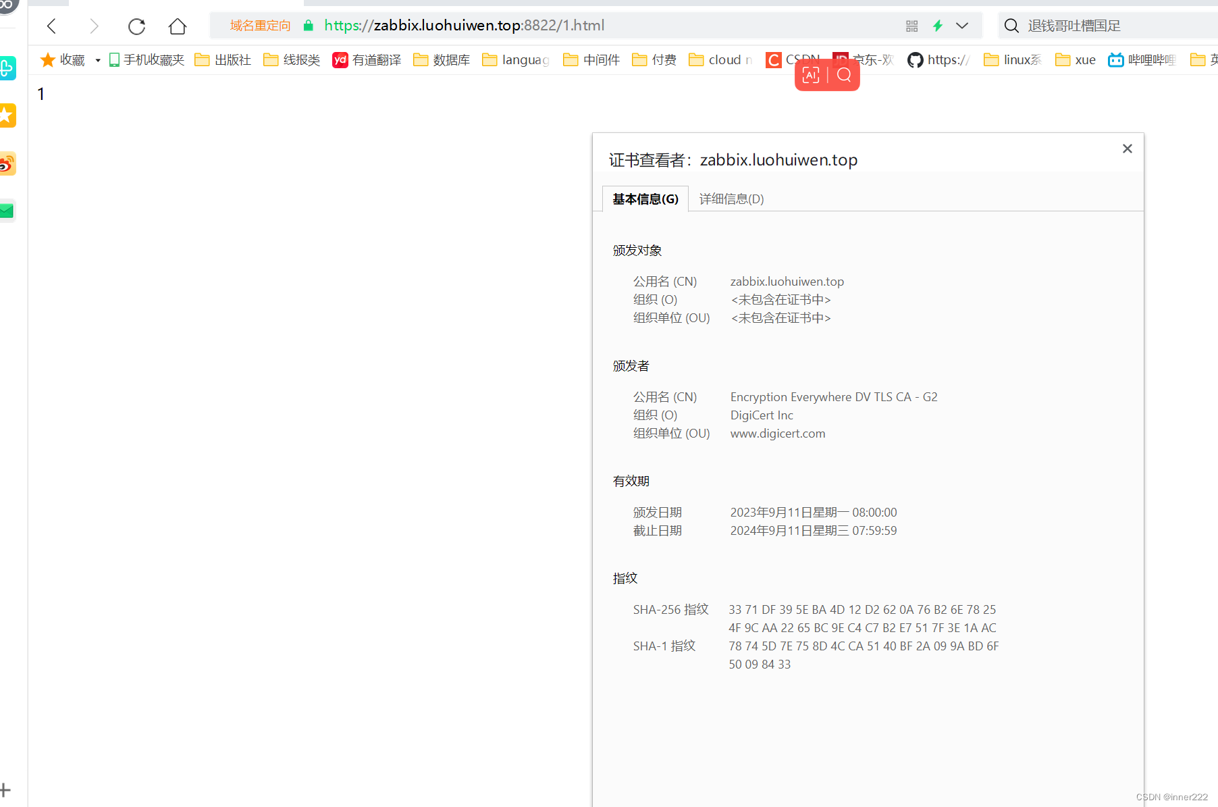
Task: Reload the page with refresh icon
Action: click(x=136, y=26)
